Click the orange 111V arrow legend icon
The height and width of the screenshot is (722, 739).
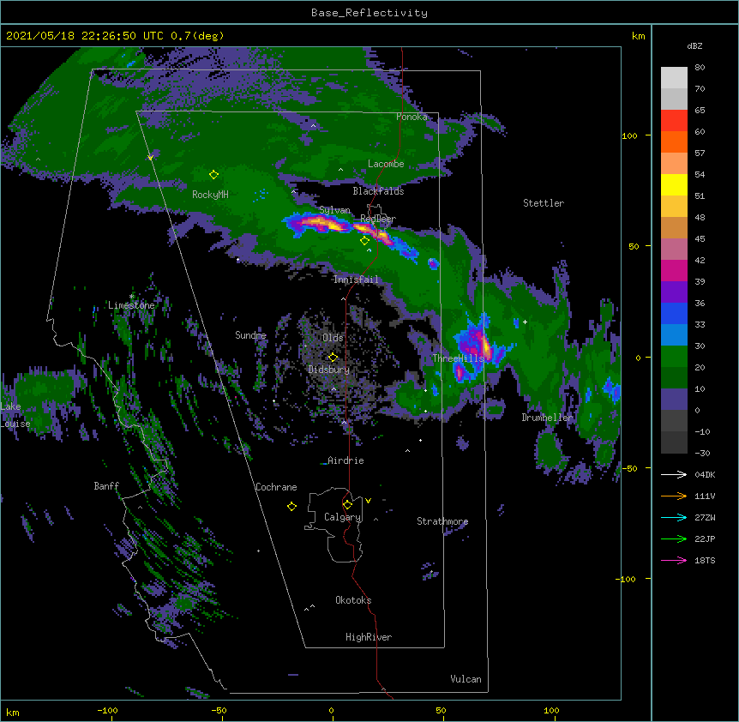674,496
